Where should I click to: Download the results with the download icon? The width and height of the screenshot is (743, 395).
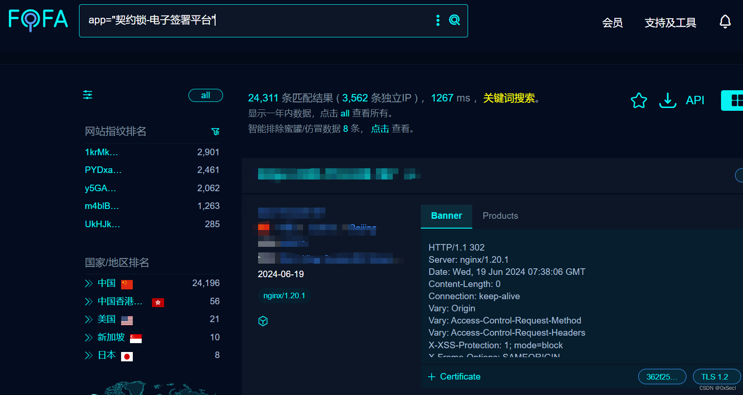coord(668,100)
